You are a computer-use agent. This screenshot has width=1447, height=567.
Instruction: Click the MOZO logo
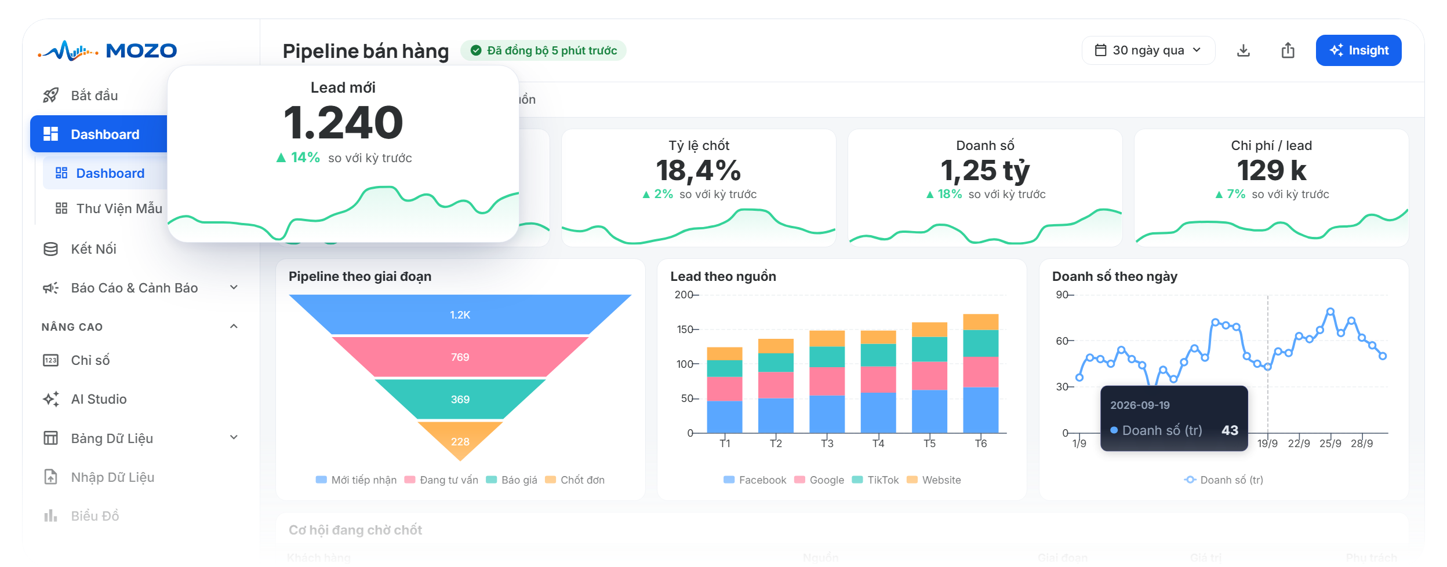[108, 50]
